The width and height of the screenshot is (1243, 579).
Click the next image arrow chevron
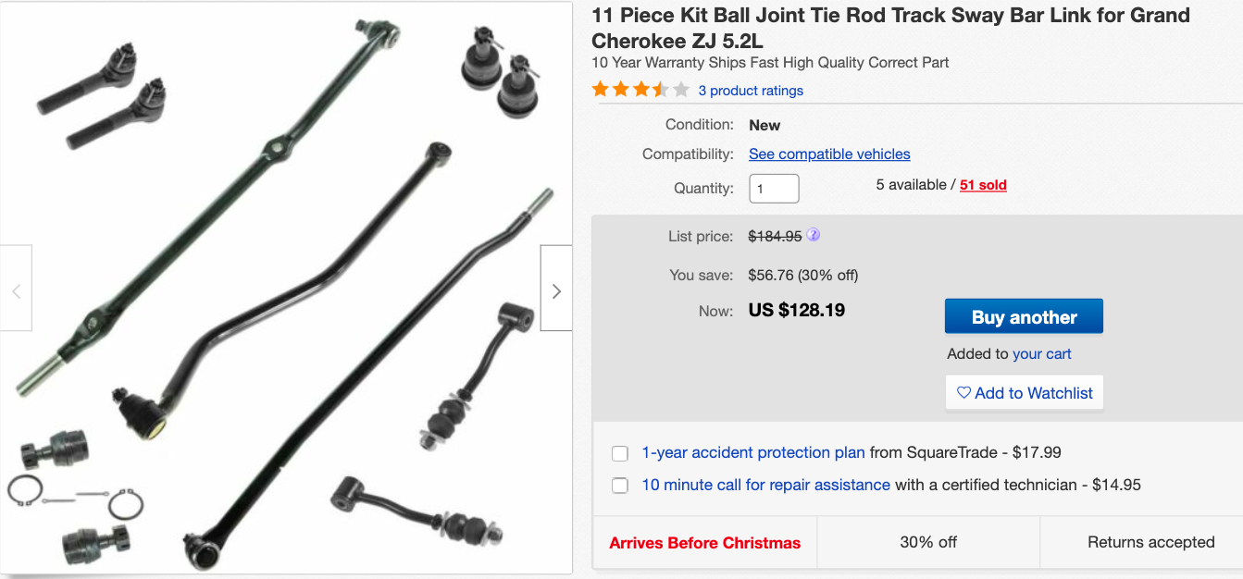556,291
